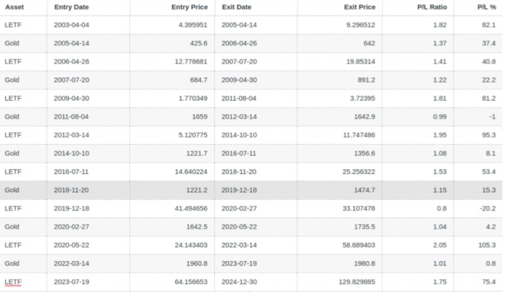Viewport: 505px width, 292px height.
Task: Select the entry price cell 4.395951
Action: [190, 25]
